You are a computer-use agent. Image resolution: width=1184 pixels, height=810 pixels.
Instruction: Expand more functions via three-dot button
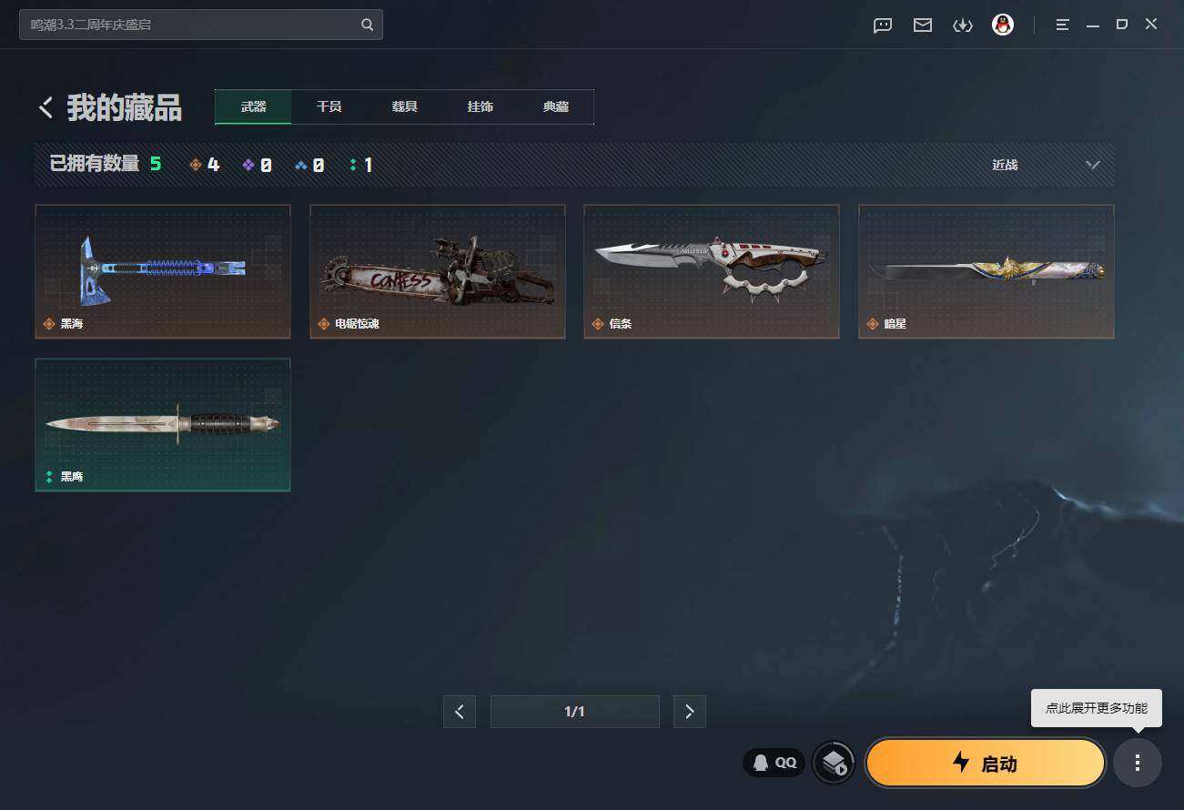pyautogui.click(x=1137, y=763)
